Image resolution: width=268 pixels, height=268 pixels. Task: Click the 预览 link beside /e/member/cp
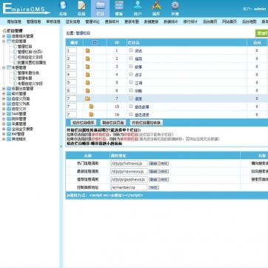(154, 187)
